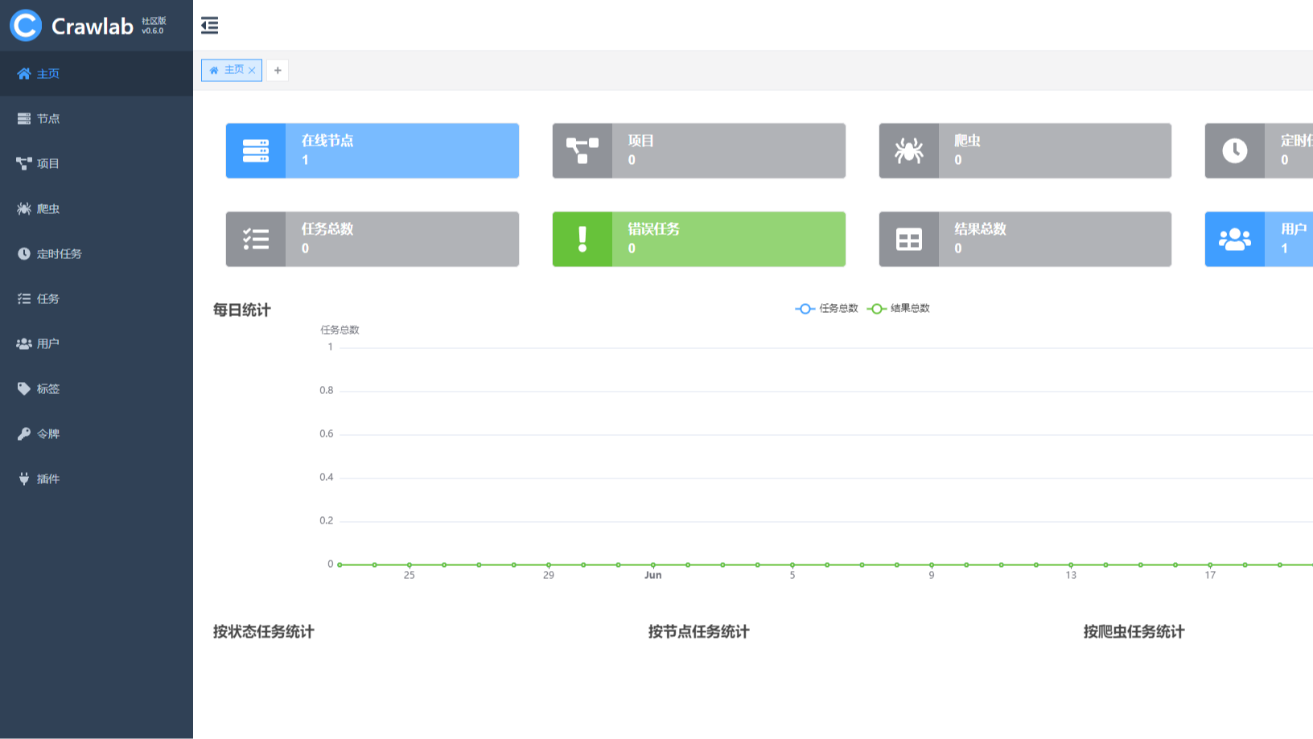Screen dimensions: 1313x739
Task: Open the 错误任务 stat card
Action: point(699,239)
